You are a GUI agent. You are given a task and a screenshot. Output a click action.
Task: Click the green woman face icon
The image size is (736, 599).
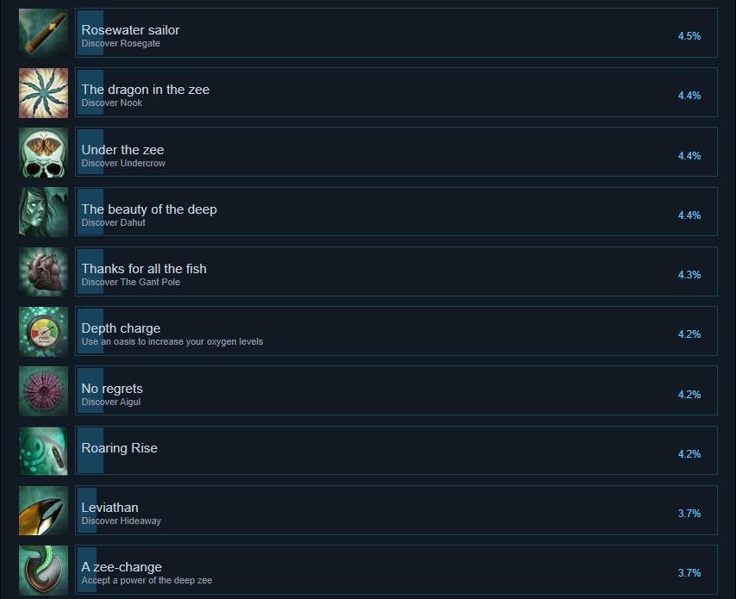click(x=43, y=212)
